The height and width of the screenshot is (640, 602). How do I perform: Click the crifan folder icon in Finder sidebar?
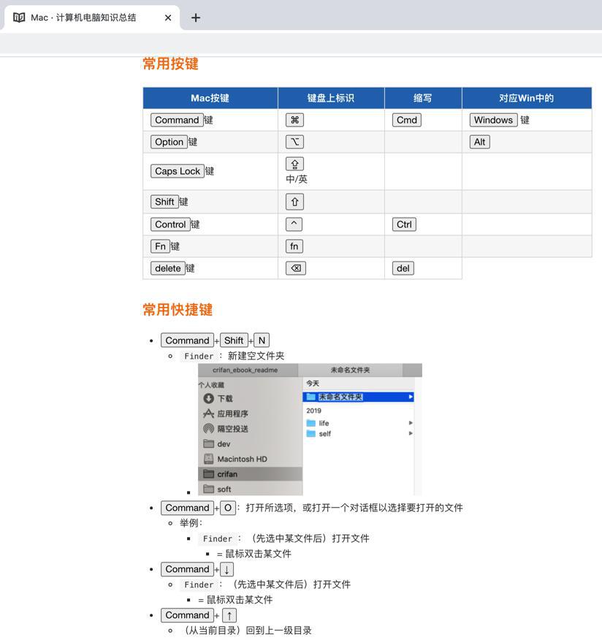click(x=208, y=474)
